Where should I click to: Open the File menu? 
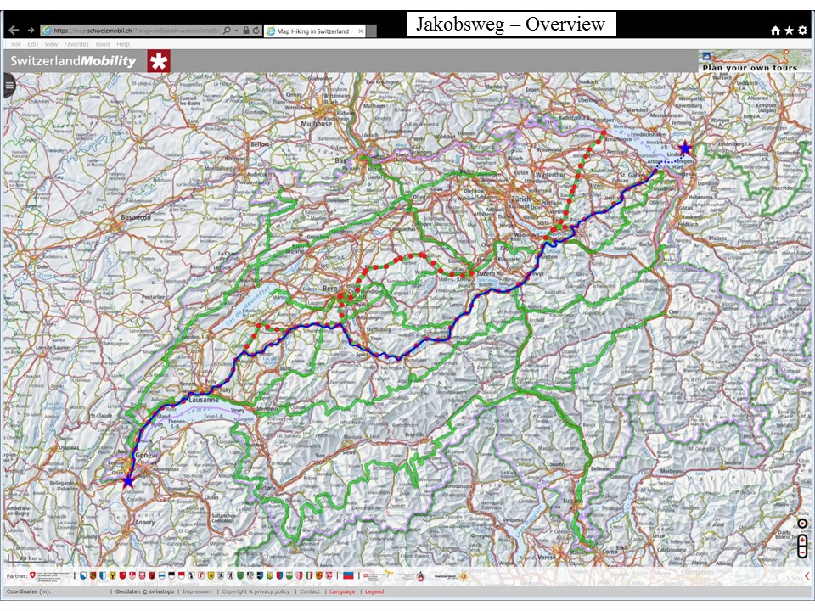16,44
